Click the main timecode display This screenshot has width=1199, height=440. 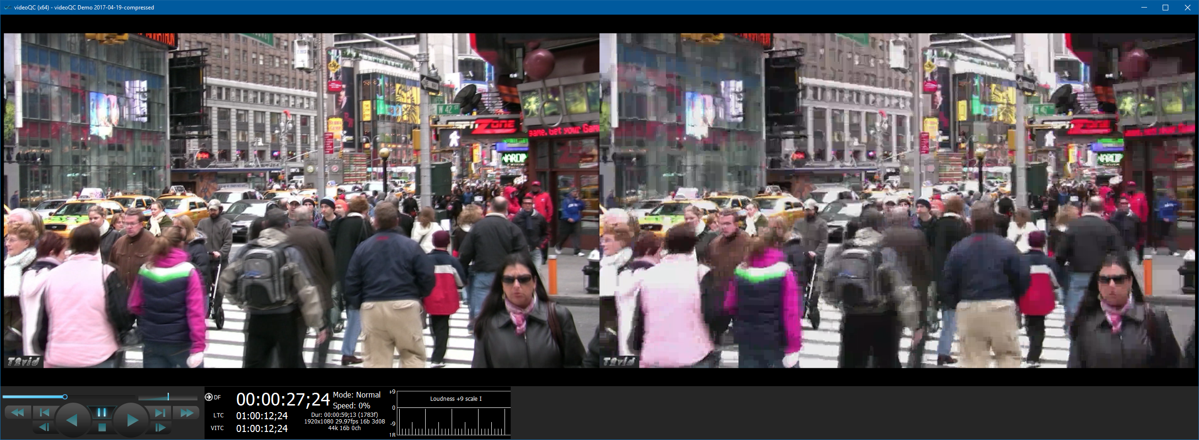tap(283, 400)
